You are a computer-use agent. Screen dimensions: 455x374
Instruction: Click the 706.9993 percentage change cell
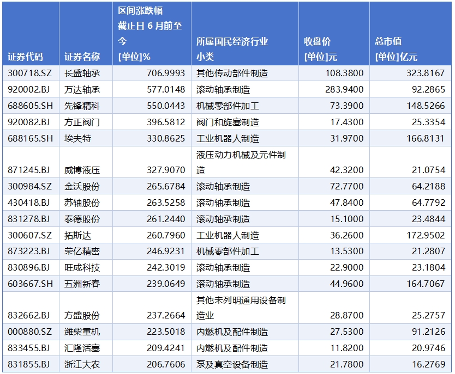pos(166,73)
